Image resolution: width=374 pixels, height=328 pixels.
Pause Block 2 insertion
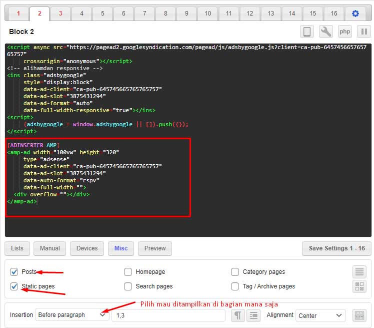click(x=364, y=32)
